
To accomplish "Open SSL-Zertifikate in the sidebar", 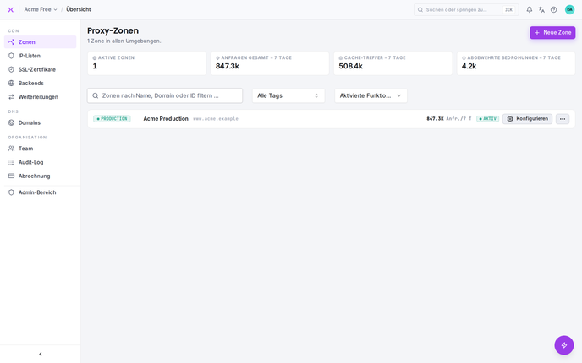I will click(x=40, y=69).
